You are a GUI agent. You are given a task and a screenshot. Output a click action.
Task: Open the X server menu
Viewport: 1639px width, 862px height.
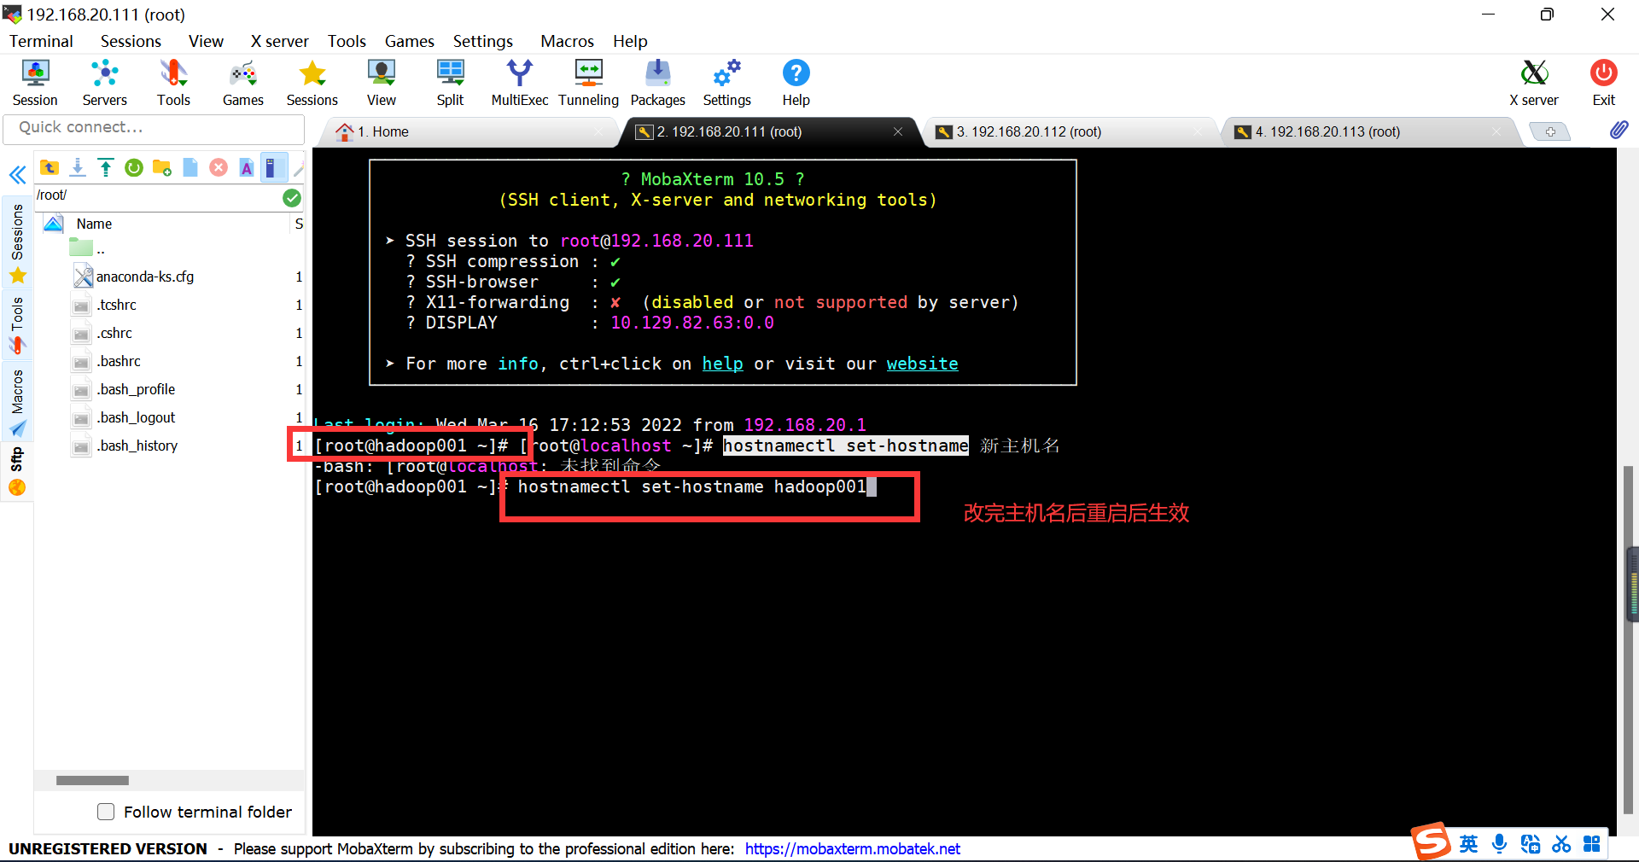click(x=279, y=41)
